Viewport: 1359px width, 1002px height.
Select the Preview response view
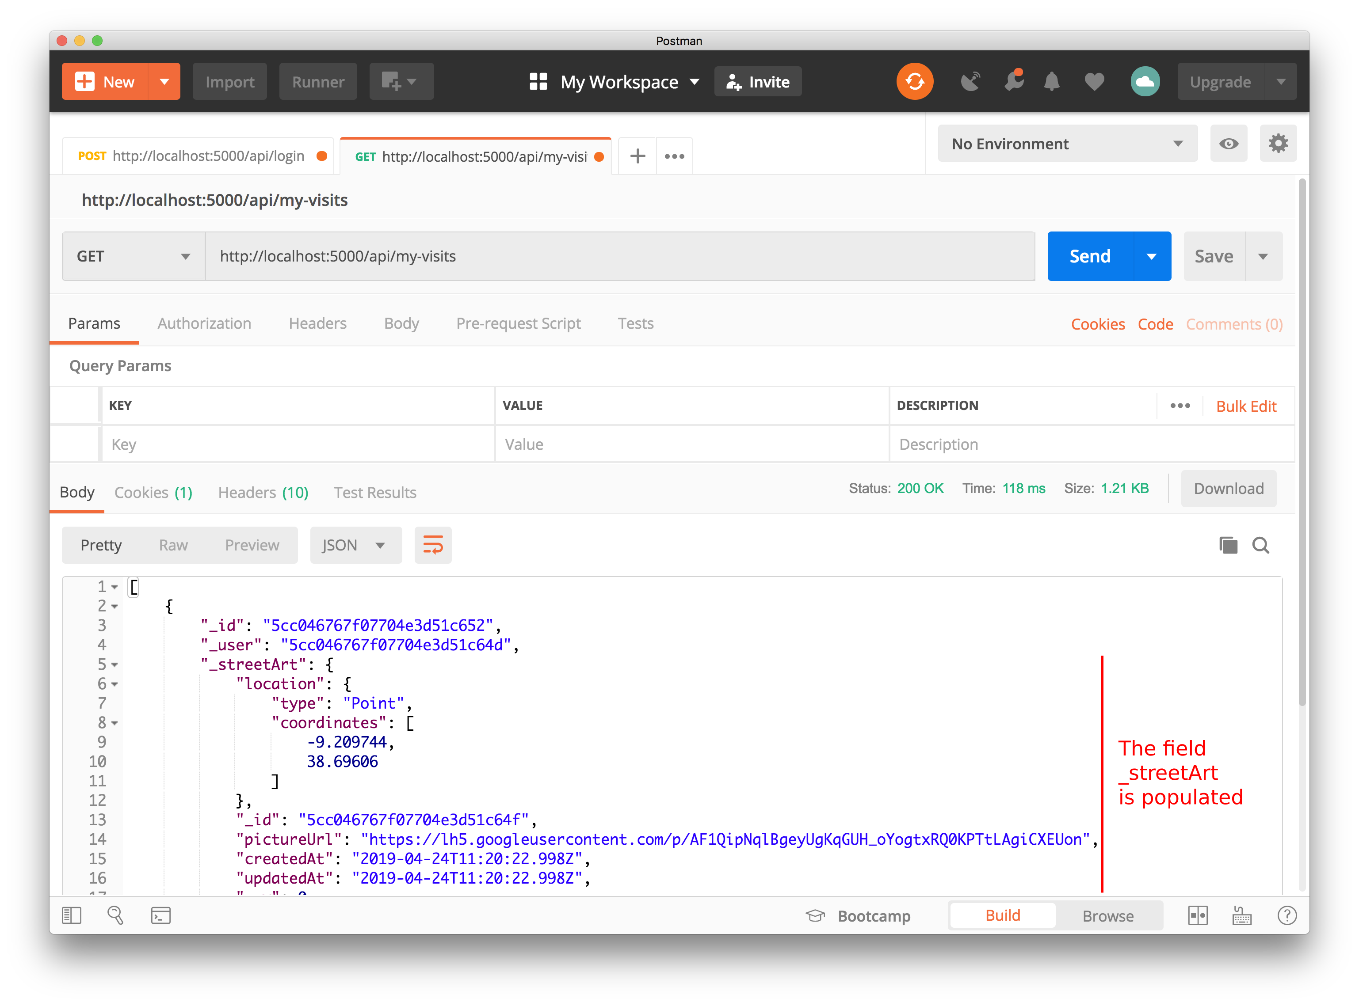[252, 545]
